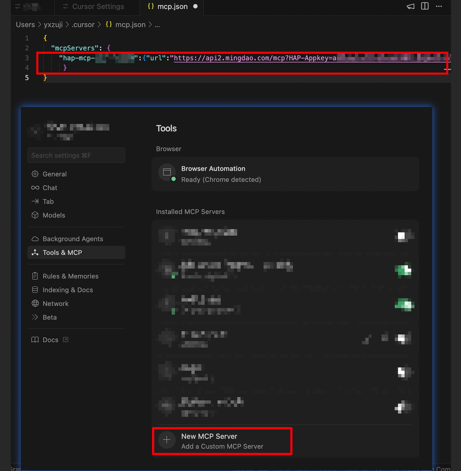Add a New MCP Server

[x=222, y=441]
